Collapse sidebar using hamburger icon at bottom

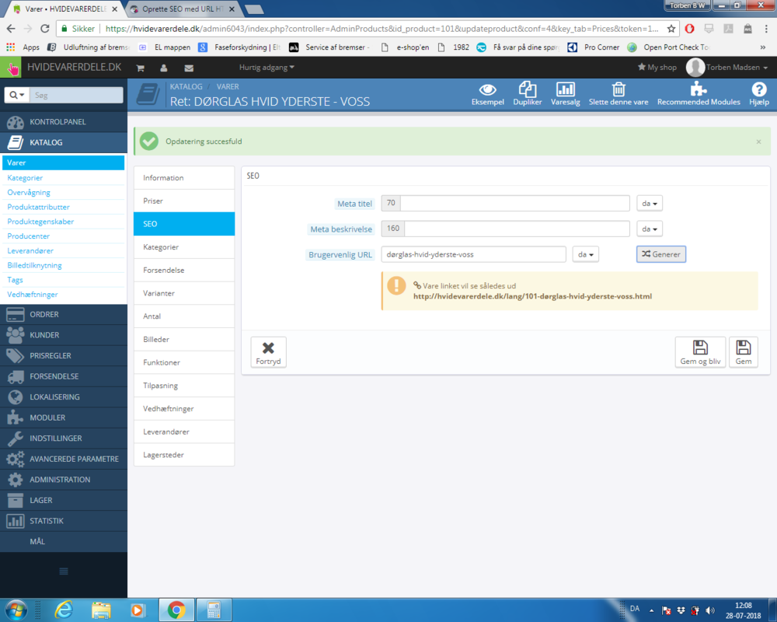pyautogui.click(x=64, y=571)
